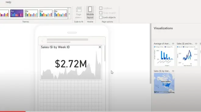Toggle visibility of Average of Aver... visual
The height and width of the screenshot is (112, 201).
click(173, 44)
